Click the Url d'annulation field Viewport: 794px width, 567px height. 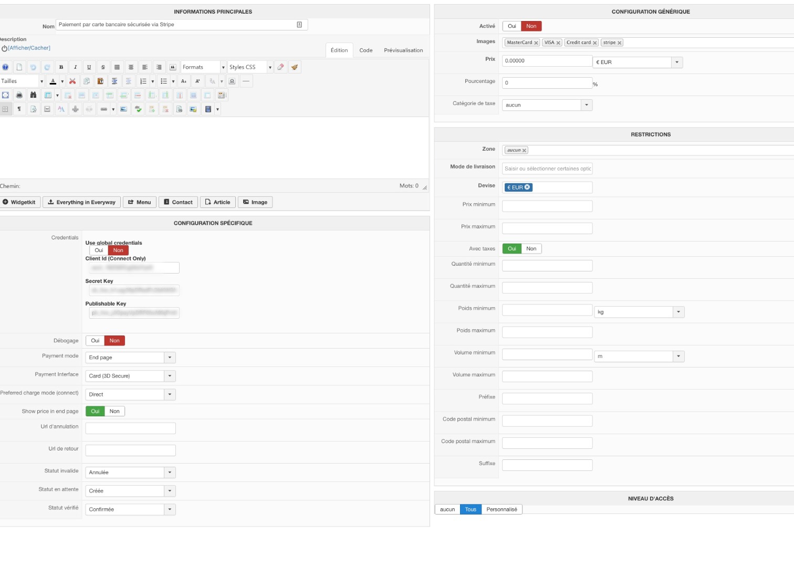(130, 428)
